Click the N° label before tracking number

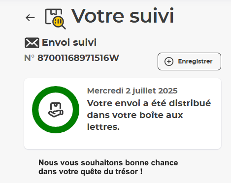click(x=30, y=58)
